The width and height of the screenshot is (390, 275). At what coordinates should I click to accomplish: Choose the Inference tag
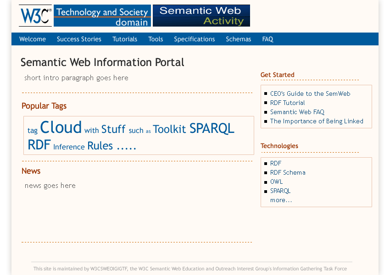click(x=69, y=147)
